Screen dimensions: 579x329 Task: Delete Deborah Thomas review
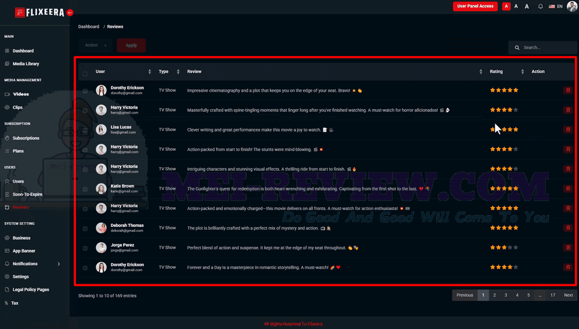pos(568,228)
